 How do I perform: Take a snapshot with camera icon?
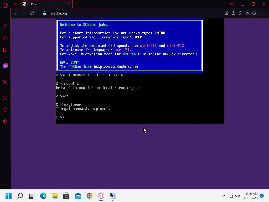pos(234,13)
